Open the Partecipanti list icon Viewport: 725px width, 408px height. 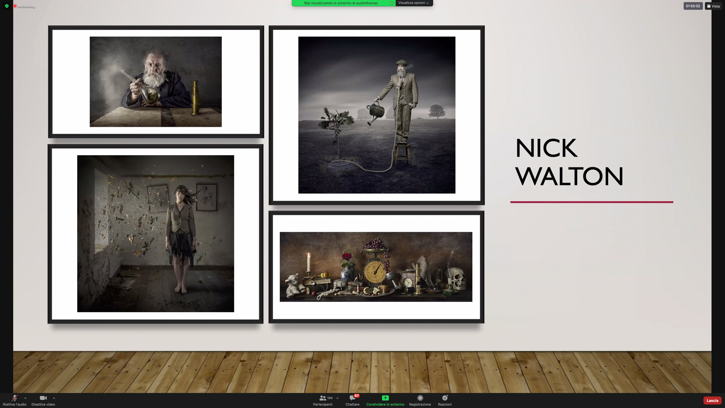pos(322,398)
